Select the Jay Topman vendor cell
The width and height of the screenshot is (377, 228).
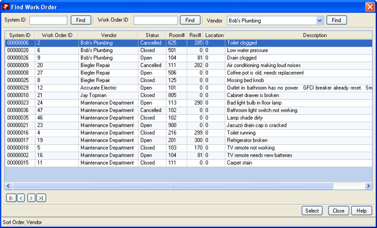click(x=109, y=95)
